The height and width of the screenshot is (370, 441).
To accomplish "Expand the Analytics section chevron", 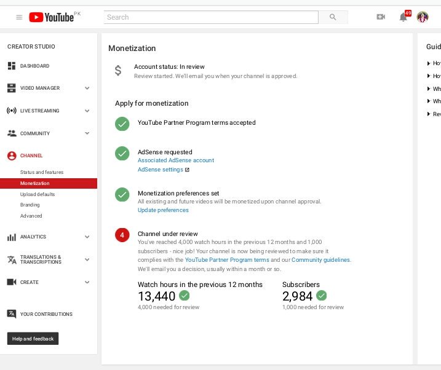I will point(87,237).
